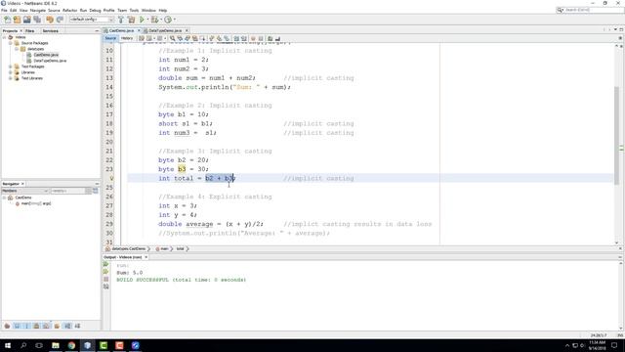625x352 pixels.
Task: Click the New Project toolbar icon
Action: click(17, 20)
